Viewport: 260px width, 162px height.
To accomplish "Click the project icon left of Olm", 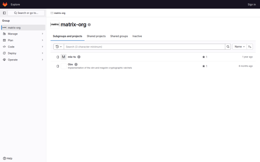I will point(58,66).
